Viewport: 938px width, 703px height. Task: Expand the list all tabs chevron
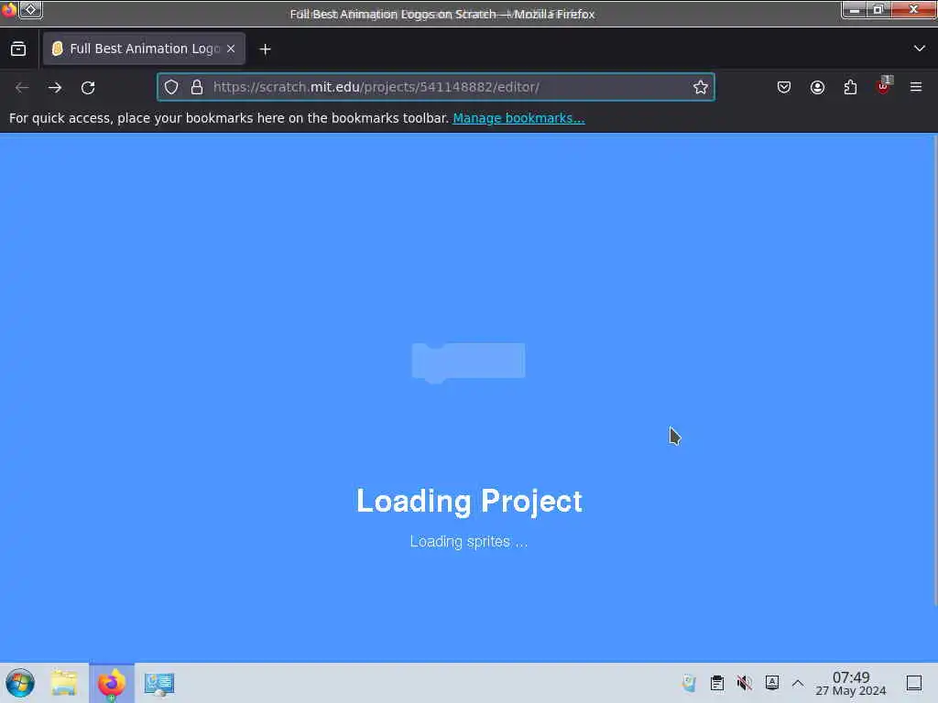[x=920, y=49]
